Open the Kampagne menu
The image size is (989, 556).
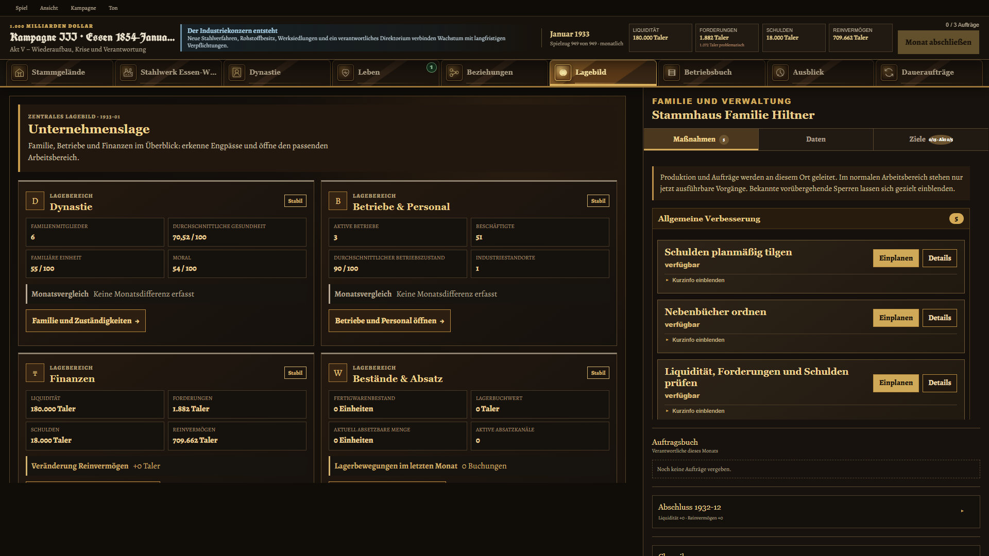(83, 8)
